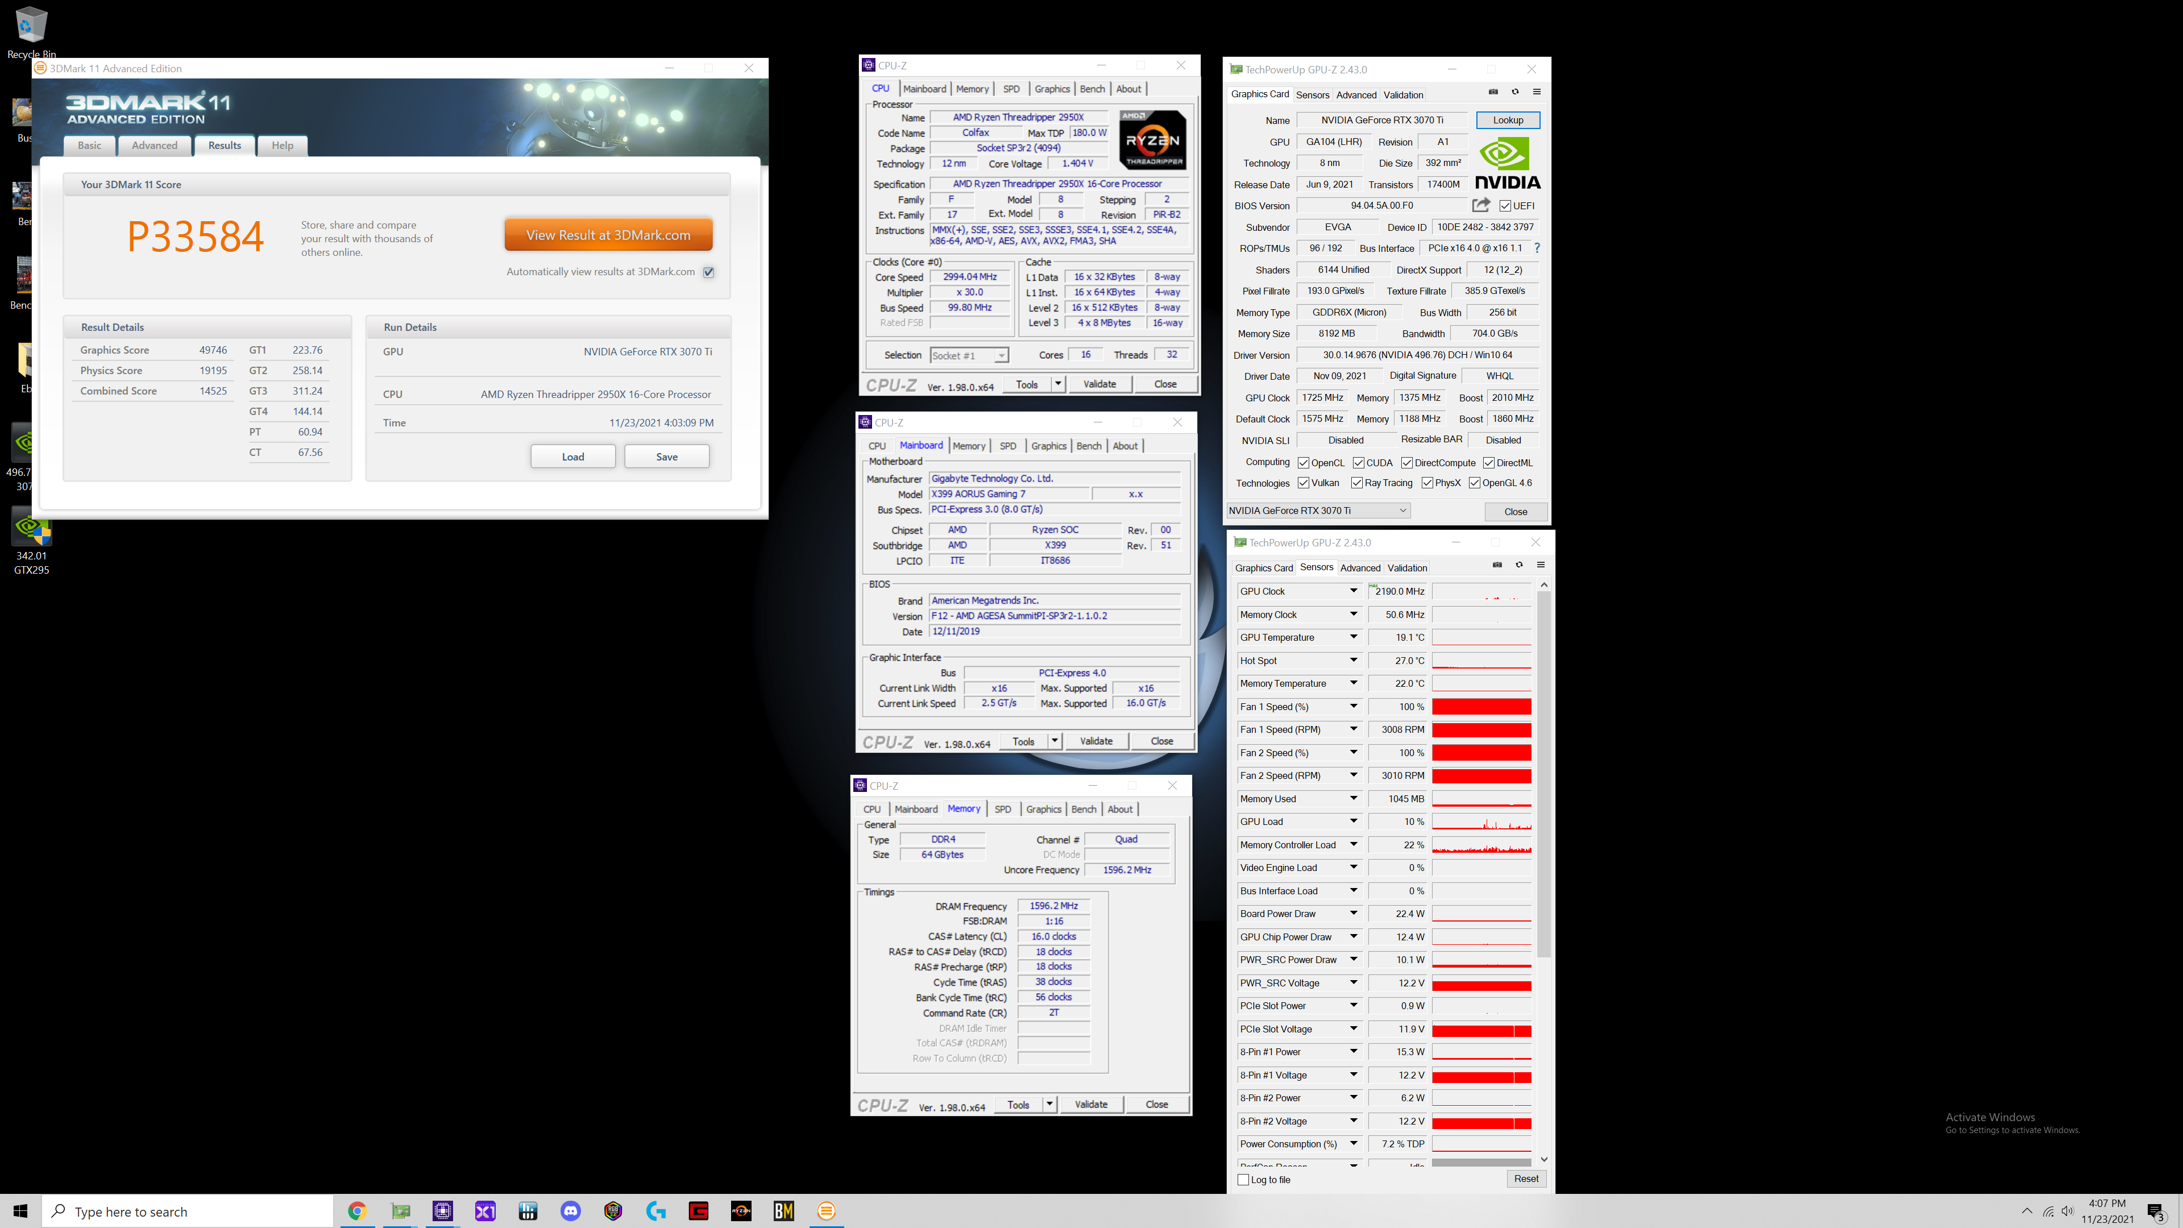Click the Lookup button in GPU-Z
The height and width of the screenshot is (1228, 2183).
tap(1508, 121)
